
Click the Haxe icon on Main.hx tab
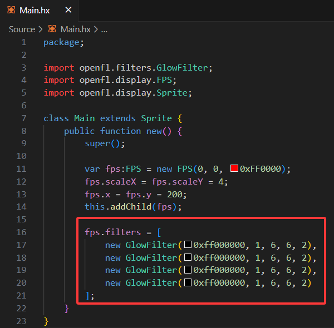pyautogui.click(x=11, y=10)
